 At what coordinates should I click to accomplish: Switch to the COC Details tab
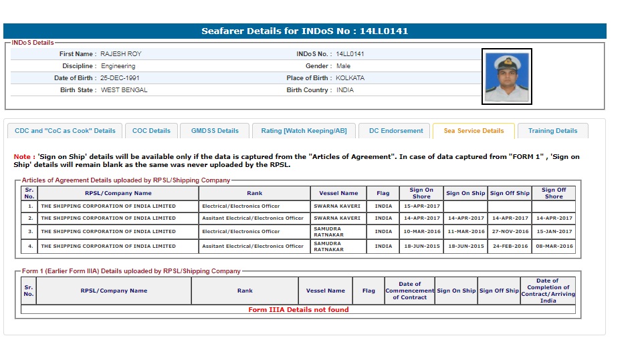[151, 131]
